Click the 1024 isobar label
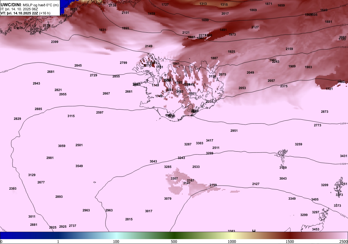 coord(343,124)
